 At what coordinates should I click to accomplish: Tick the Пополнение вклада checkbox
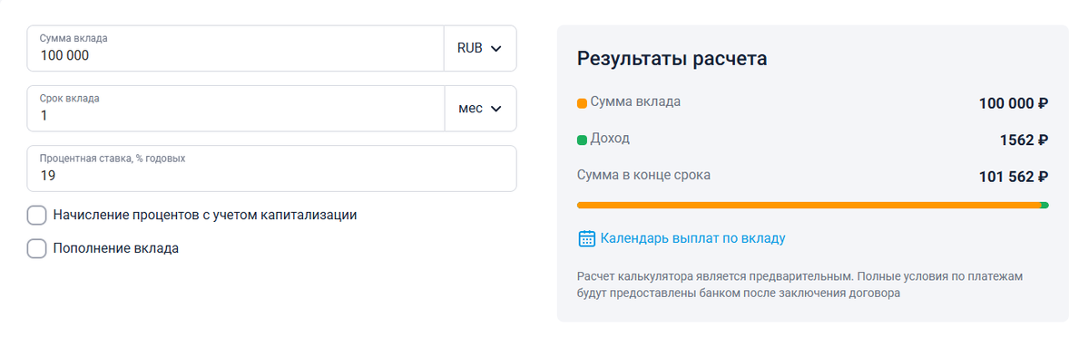[x=36, y=248]
